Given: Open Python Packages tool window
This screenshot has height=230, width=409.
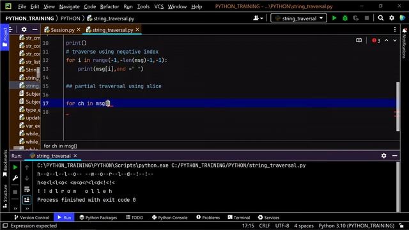Looking at the screenshot, I should [98, 217].
